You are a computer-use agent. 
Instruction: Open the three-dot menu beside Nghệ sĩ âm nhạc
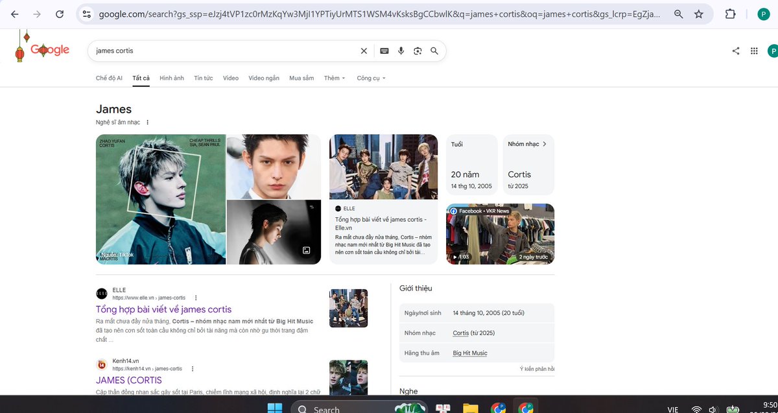coord(147,122)
